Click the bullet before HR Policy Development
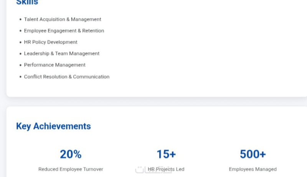The width and height of the screenshot is (307, 177). [x=20, y=42]
